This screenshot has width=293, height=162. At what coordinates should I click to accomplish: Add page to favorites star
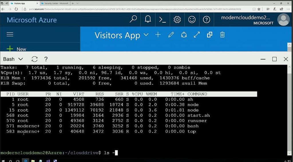tap(259, 9)
